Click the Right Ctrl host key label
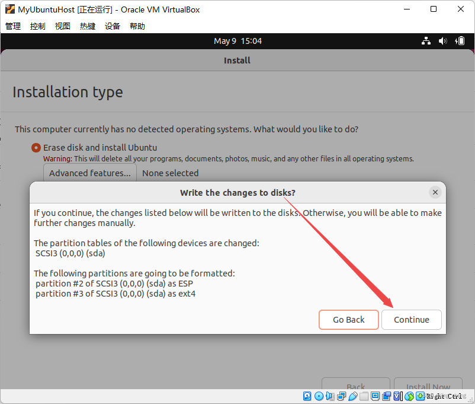Image resolution: width=475 pixels, height=404 pixels. coord(445,396)
